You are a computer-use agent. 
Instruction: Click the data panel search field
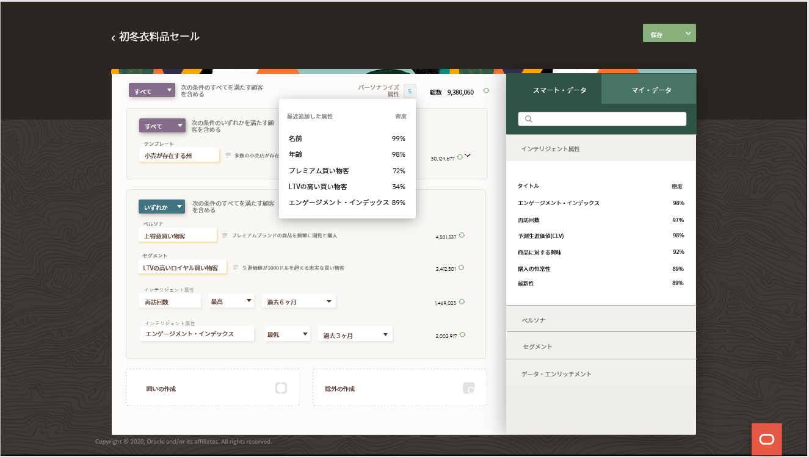[x=602, y=119]
